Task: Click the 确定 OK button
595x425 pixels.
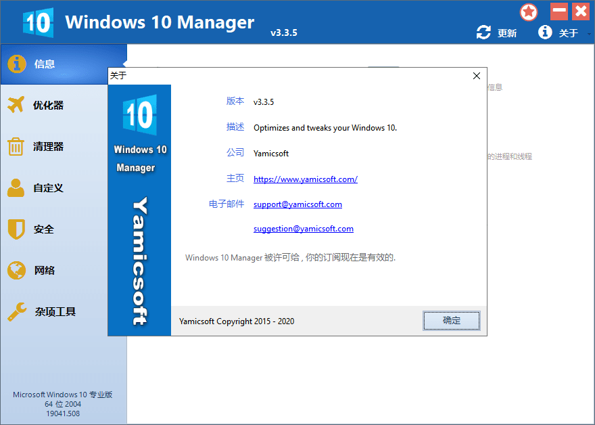Action: tap(452, 321)
